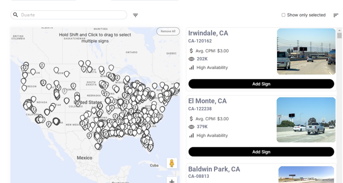Click the Irwindale impressions eye icon
Viewport: 343px width, 183px height.
coord(192,59)
